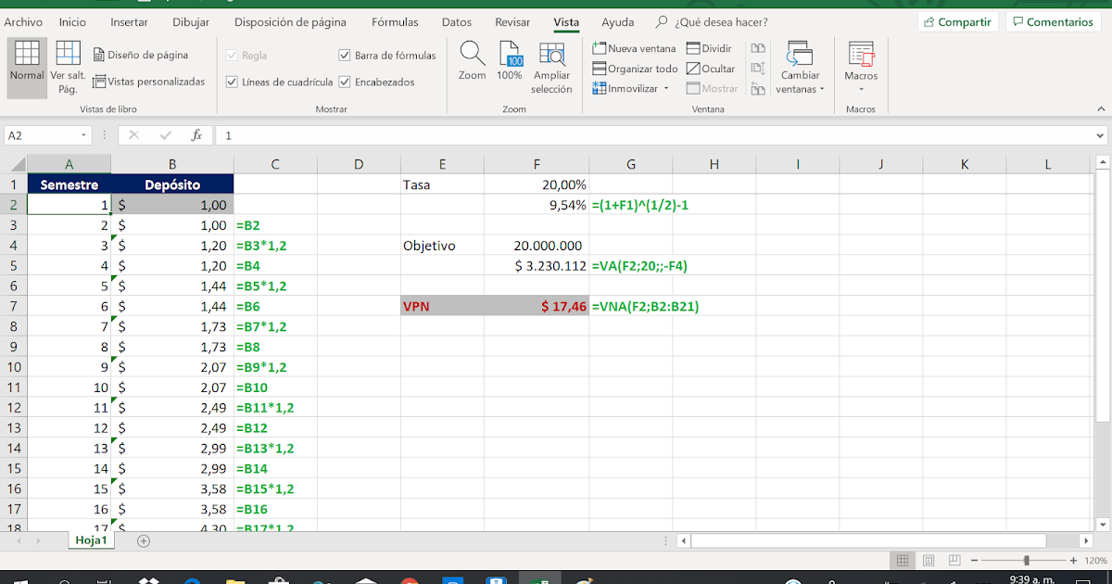Switch to the Fórmulas ribbon tab

tap(395, 21)
